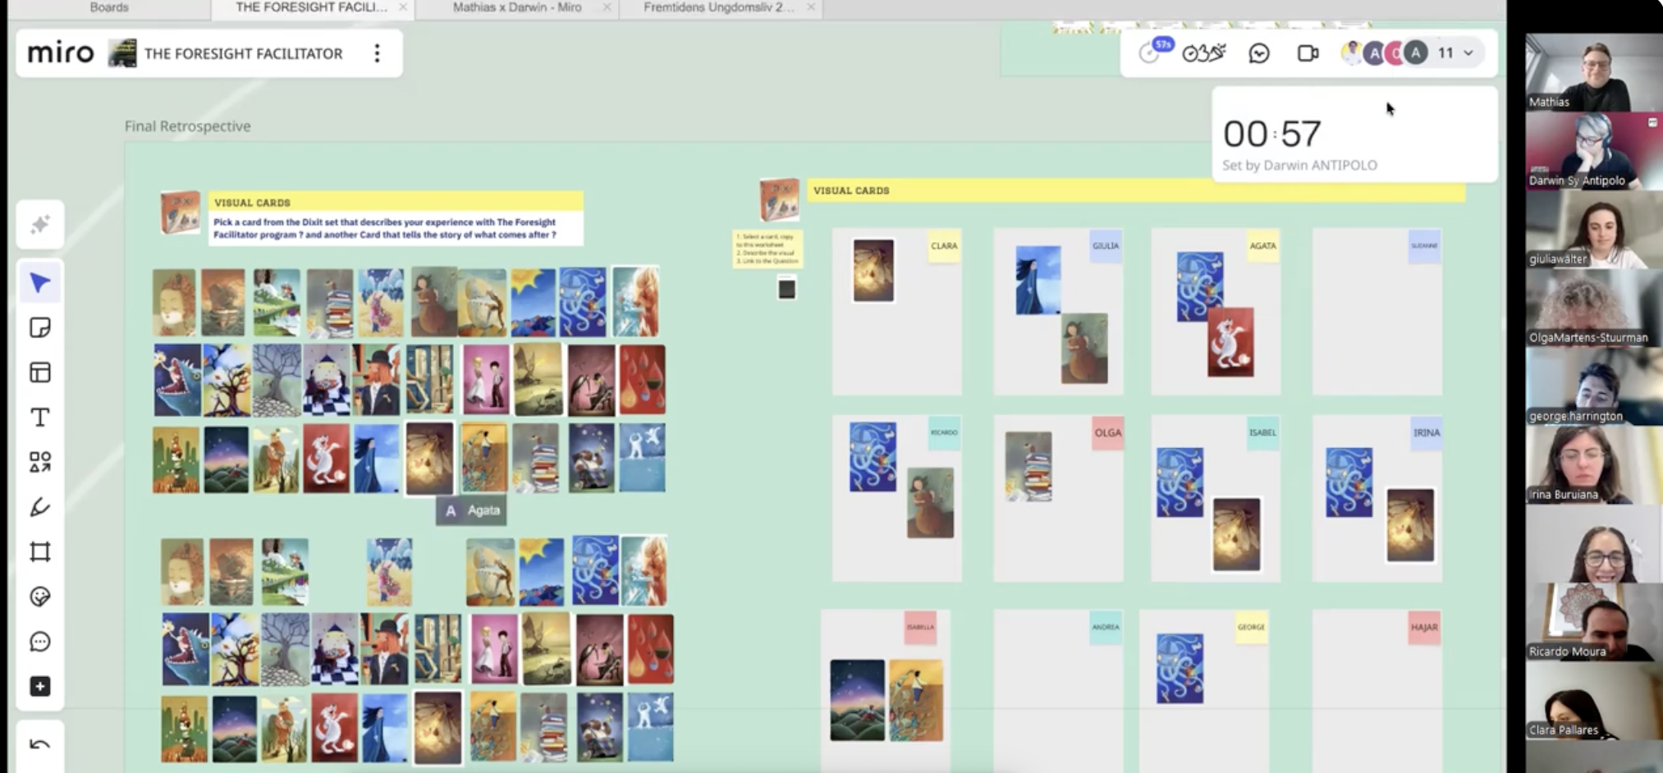Click the Set by Darwin ANTIPOLO text
Screen dimensions: 1663x773
click(1300, 165)
